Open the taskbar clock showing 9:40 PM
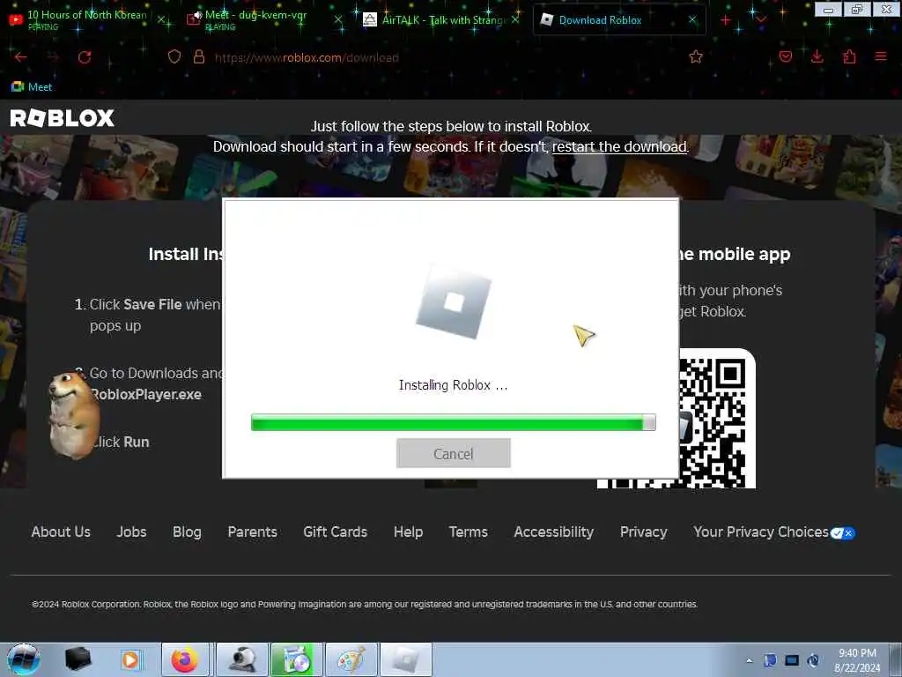The width and height of the screenshot is (902, 677). (857, 660)
